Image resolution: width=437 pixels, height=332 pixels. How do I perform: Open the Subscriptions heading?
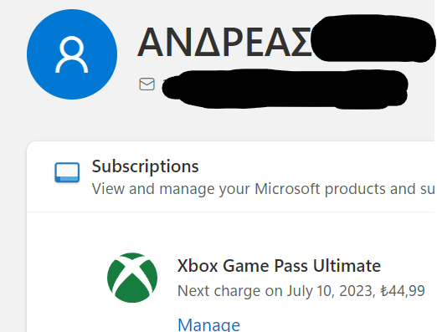(x=145, y=166)
